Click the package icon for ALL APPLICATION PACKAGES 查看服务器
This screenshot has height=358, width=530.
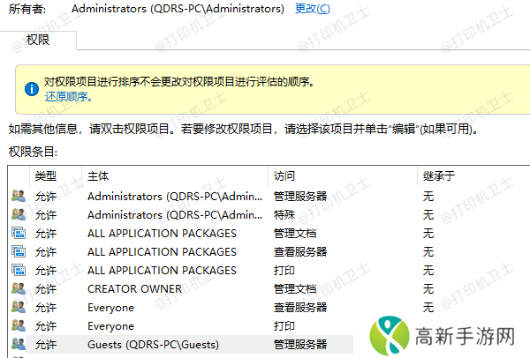[19, 251]
